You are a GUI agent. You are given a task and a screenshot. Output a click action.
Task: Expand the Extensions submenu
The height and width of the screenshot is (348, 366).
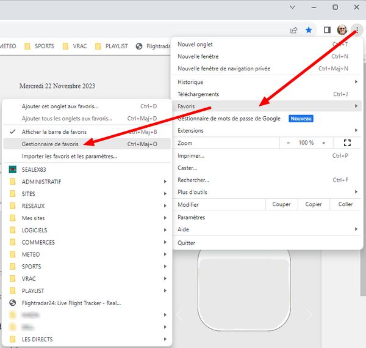267,130
